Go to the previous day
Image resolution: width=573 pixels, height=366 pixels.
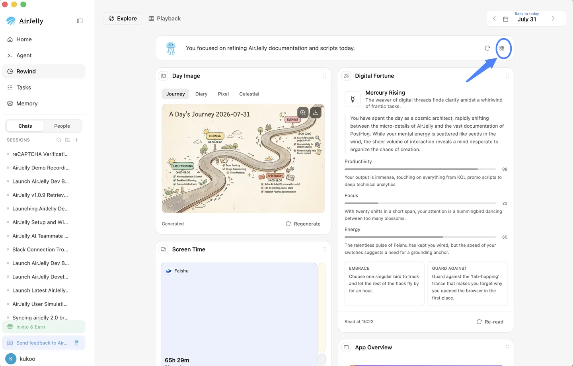[494, 19]
